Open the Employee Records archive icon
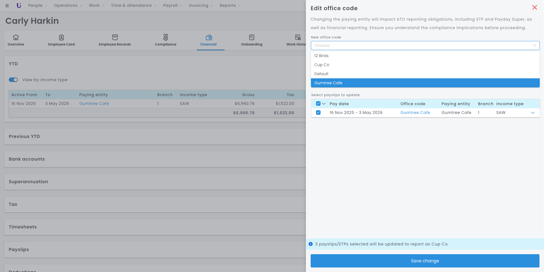This screenshot has height=272, width=544. (x=115, y=37)
